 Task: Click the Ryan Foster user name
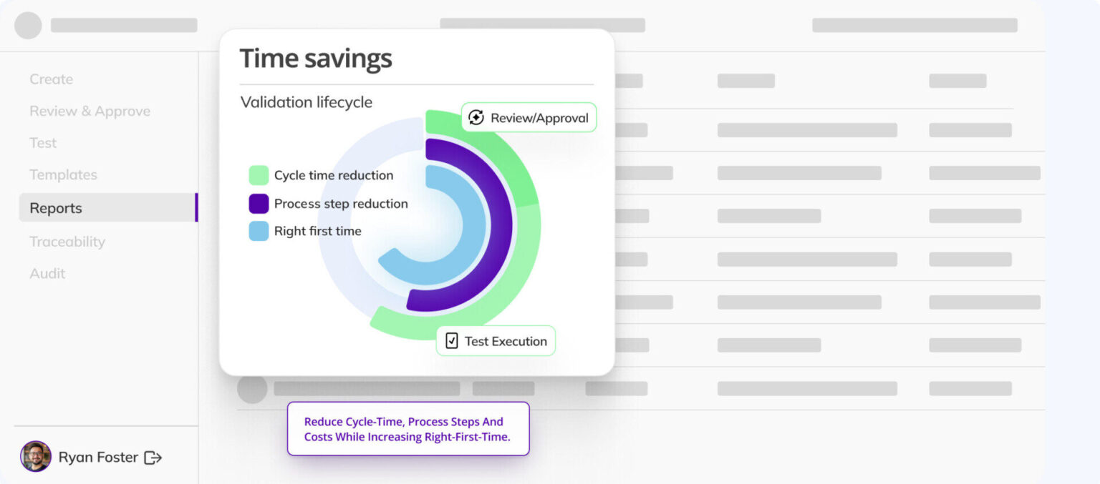[98, 458]
